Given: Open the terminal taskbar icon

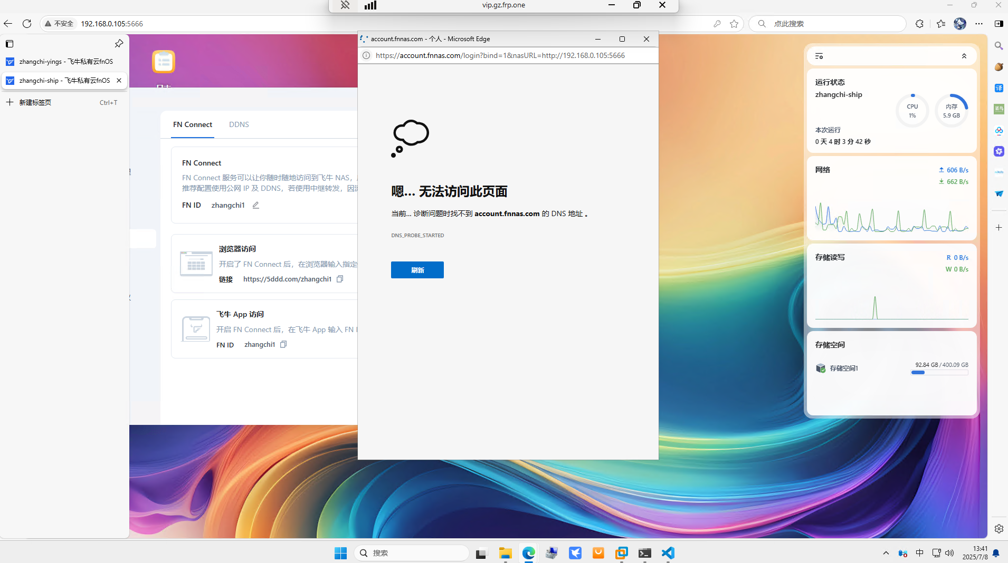Looking at the screenshot, I should (644, 552).
